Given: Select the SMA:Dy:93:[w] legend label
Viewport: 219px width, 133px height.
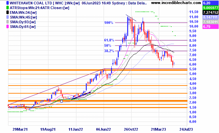Looking at the screenshot, I should [x=23, y=22].
